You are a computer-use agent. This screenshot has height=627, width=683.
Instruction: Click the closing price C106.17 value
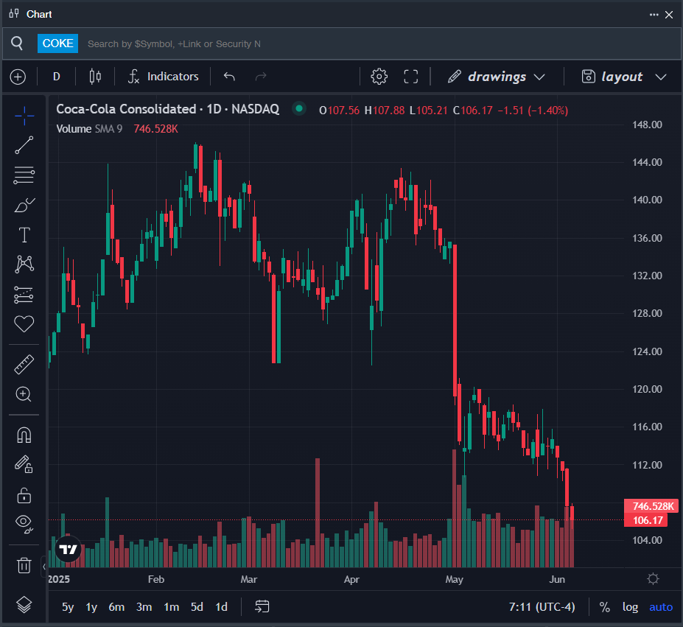(x=472, y=111)
